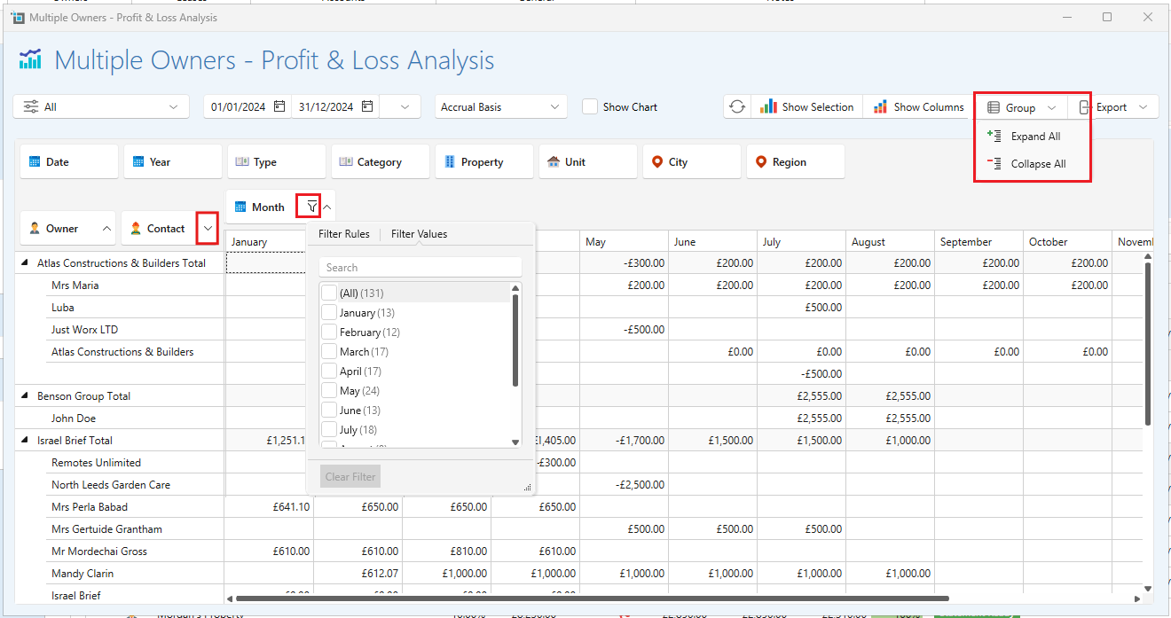Click the Export icon
The width and height of the screenshot is (1171, 618).
[1084, 107]
